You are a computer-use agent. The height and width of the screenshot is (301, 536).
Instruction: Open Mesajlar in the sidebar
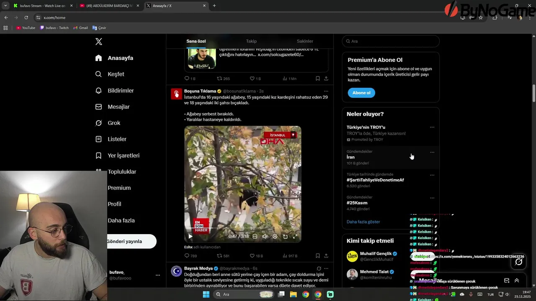(112, 107)
